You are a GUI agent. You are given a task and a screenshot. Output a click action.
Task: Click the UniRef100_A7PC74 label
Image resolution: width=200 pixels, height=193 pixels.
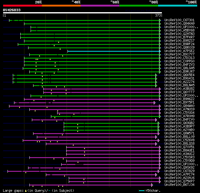click(x=179, y=175)
